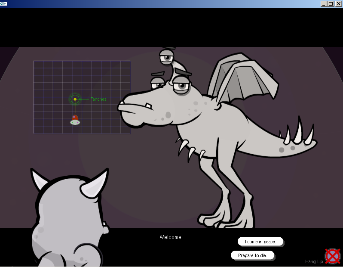The image size is (343, 267).
Task: Choose the "I come in peace." reply
Action: pyautogui.click(x=260, y=242)
